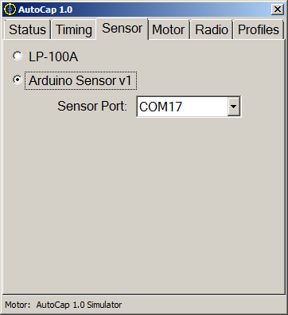The image size is (288, 315).
Task: Click the selected dot of Arduino Sensor v1
Action: [18, 80]
